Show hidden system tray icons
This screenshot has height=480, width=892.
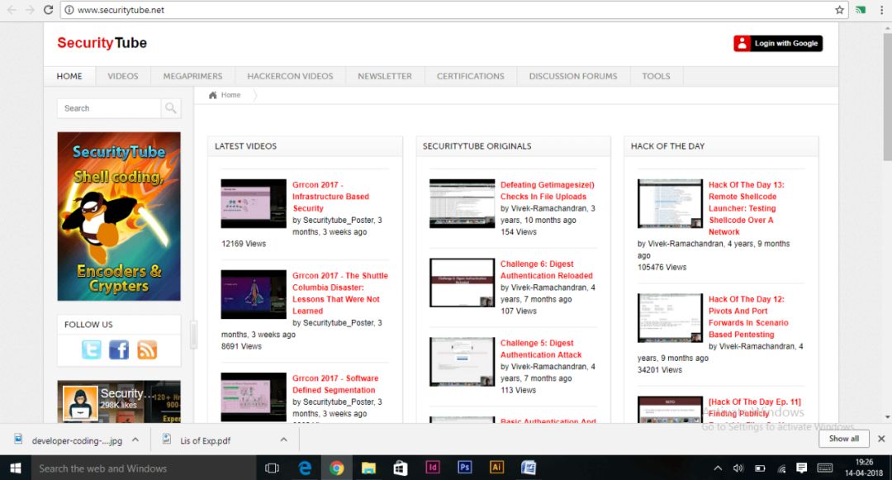[717, 468]
